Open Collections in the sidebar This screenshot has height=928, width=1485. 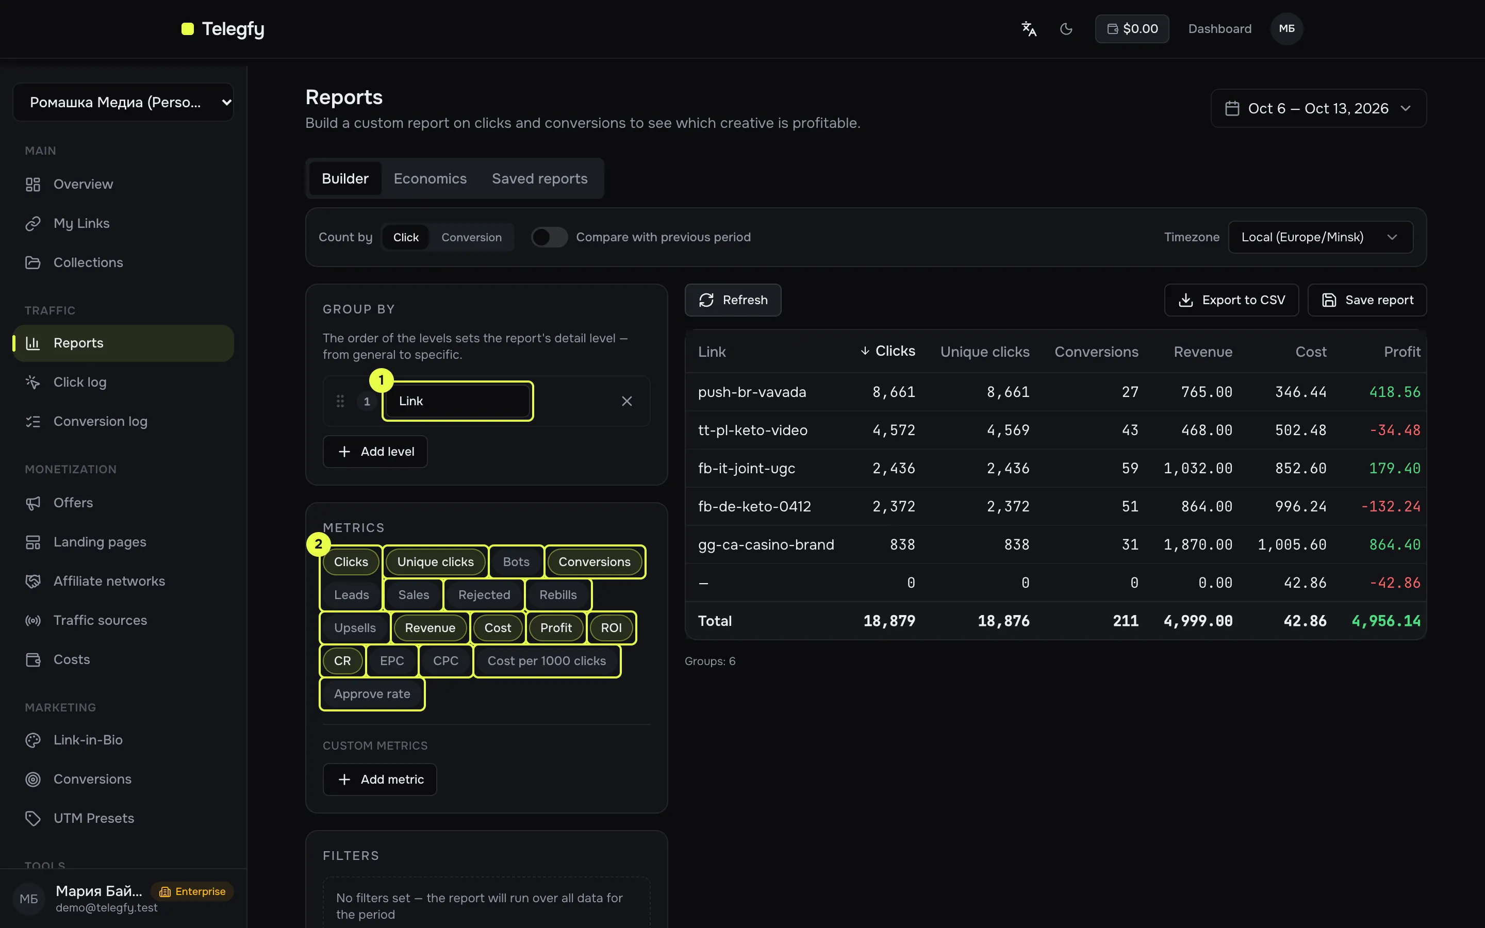[x=123, y=263]
